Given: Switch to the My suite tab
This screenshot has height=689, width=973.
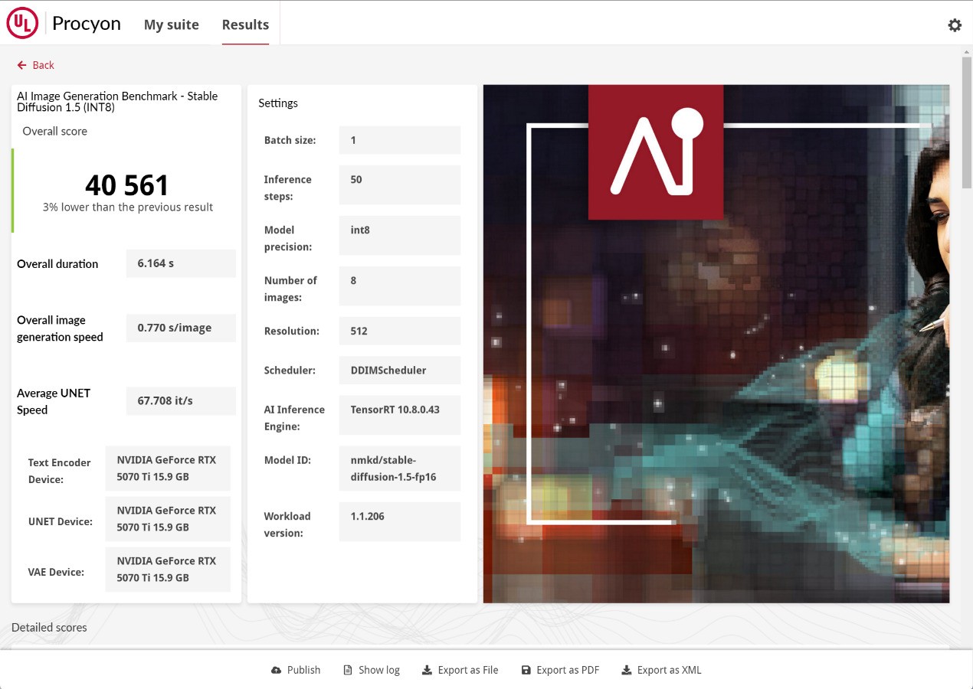Looking at the screenshot, I should coord(171,24).
